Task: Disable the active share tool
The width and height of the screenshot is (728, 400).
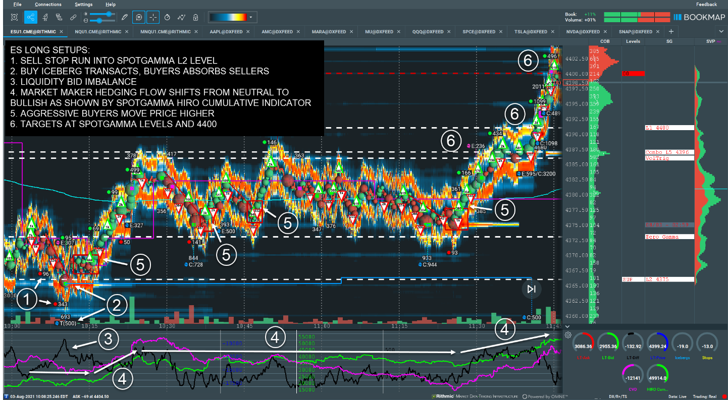Action: (30, 17)
